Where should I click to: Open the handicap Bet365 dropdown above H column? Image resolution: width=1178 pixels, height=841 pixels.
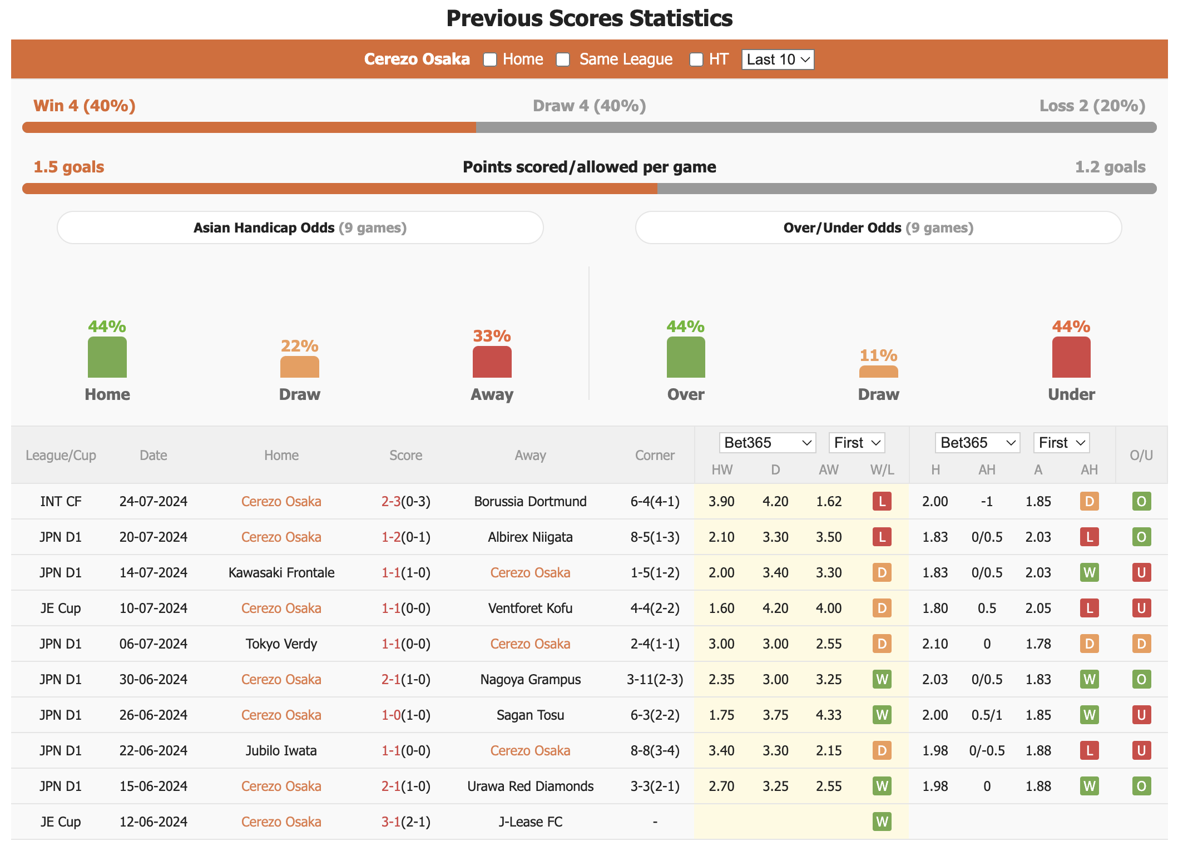[977, 443]
